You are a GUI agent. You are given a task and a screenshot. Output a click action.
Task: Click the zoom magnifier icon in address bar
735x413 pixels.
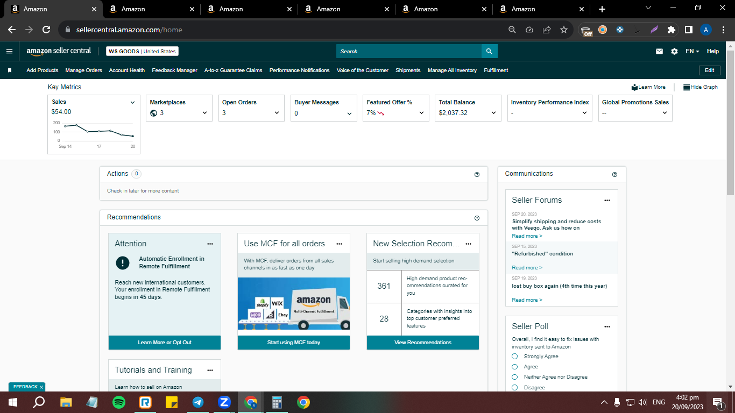pyautogui.click(x=512, y=30)
